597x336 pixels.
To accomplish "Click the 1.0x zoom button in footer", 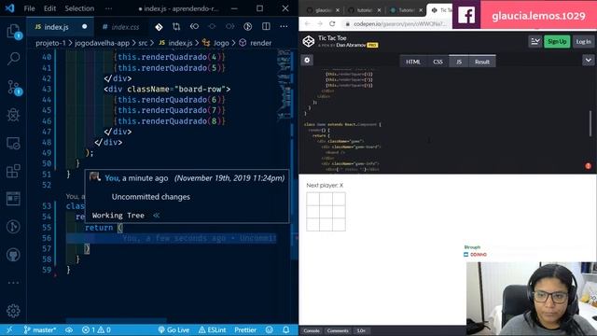I will (361, 330).
